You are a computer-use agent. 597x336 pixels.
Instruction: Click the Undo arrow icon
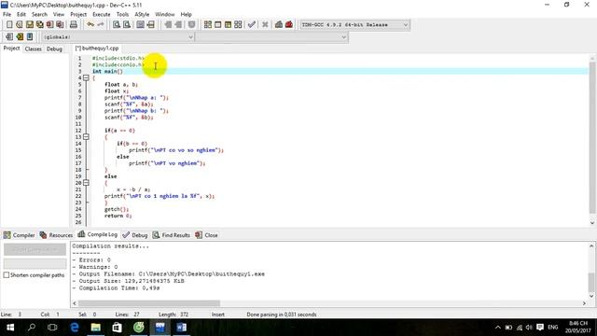click(x=90, y=25)
